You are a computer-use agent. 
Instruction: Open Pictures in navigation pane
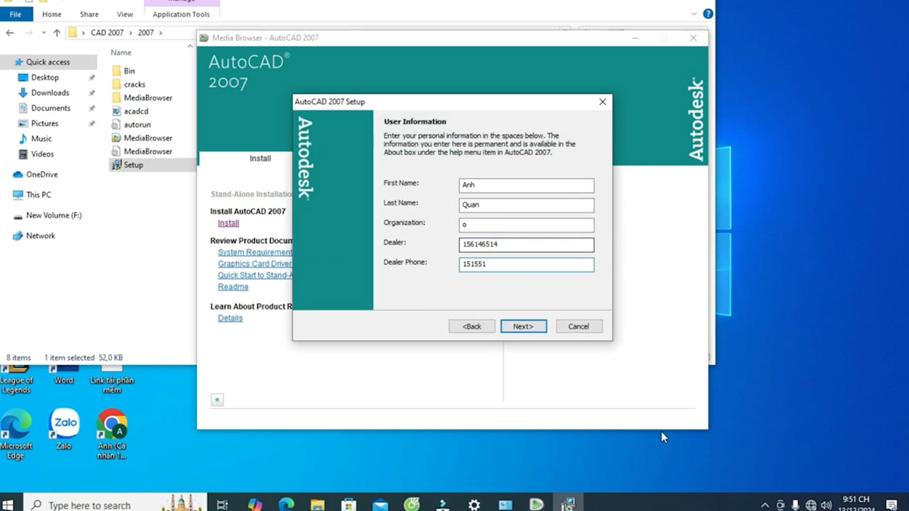tap(45, 123)
